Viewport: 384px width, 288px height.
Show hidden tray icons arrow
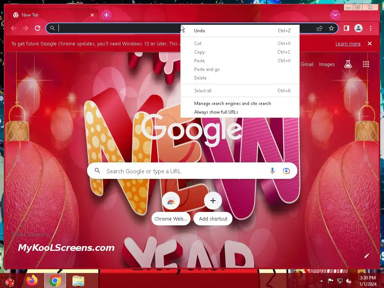(x=321, y=281)
